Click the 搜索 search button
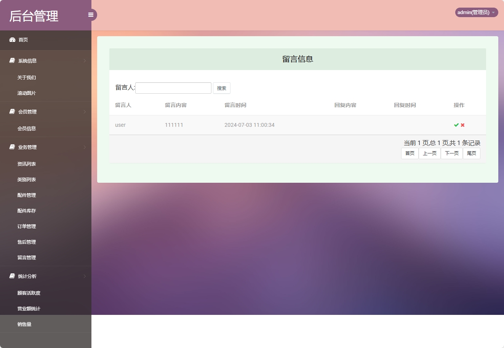Image resolution: width=504 pixels, height=348 pixels. (x=221, y=88)
